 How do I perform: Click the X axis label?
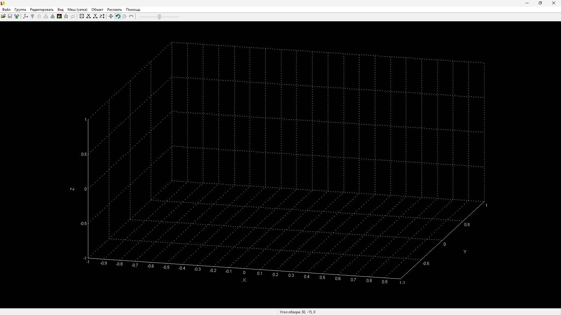[x=244, y=280]
